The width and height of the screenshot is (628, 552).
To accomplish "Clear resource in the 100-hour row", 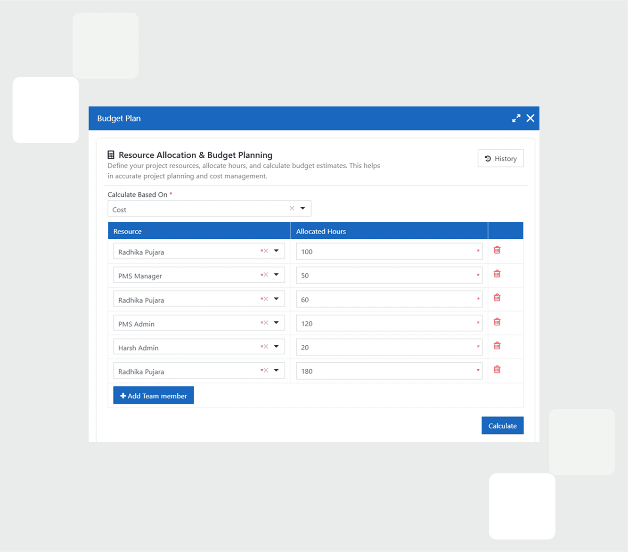I will (x=266, y=251).
